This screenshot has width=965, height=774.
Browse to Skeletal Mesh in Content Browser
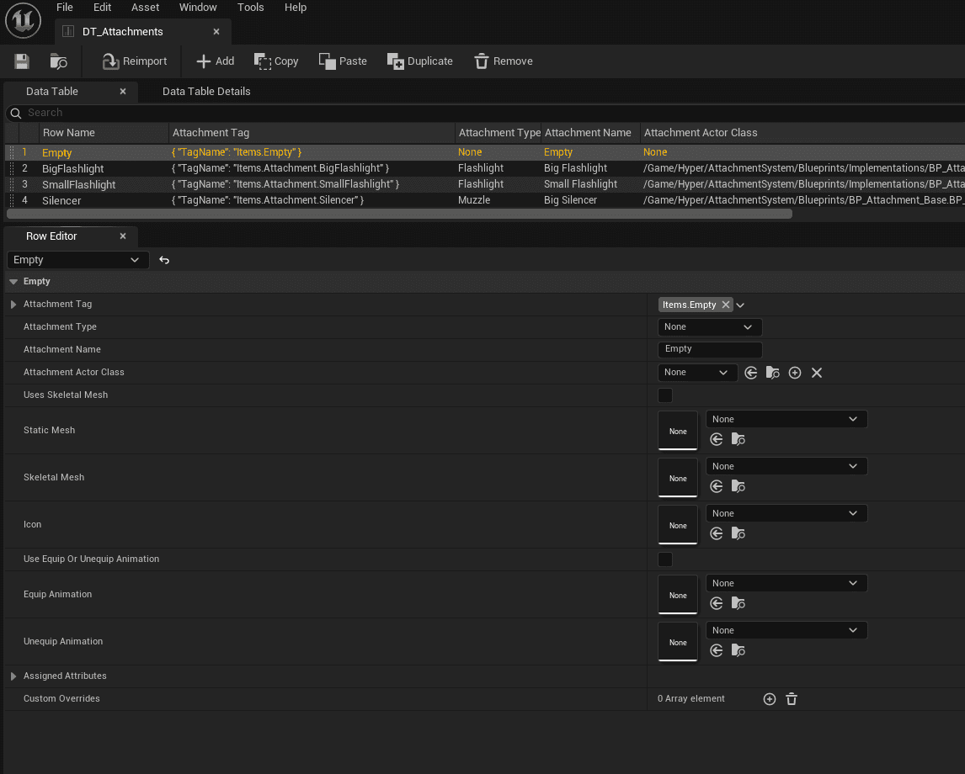(x=738, y=486)
